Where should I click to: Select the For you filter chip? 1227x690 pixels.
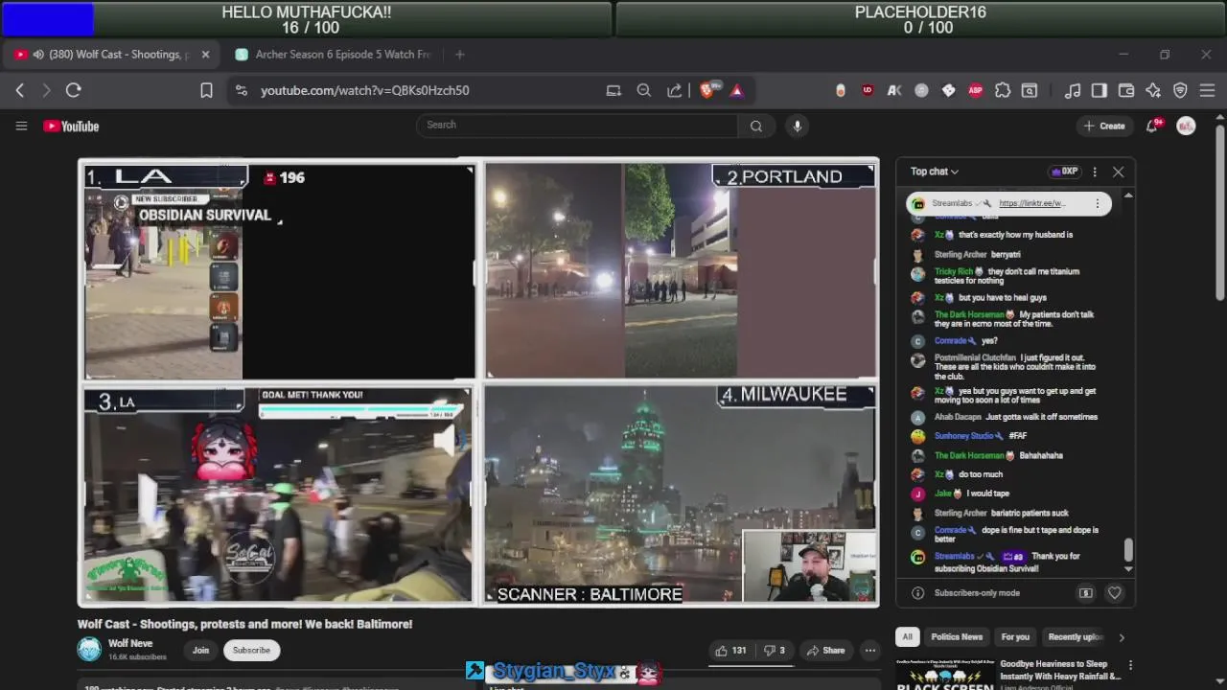pos(1015,636)
